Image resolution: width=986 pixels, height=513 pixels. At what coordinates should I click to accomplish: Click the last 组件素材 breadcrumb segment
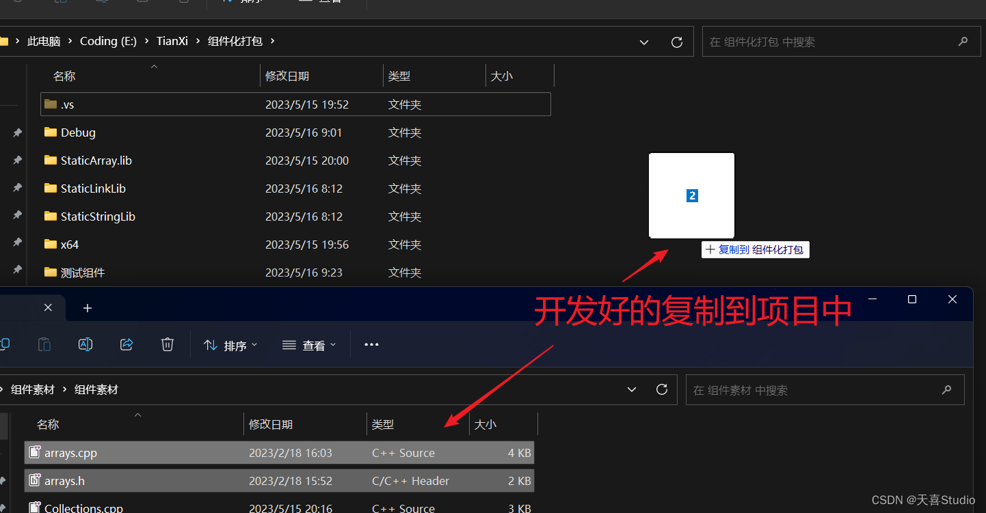pyautogui.click(x=96, y=389)
